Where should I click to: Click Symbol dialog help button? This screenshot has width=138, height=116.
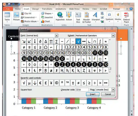coord(105,29)
